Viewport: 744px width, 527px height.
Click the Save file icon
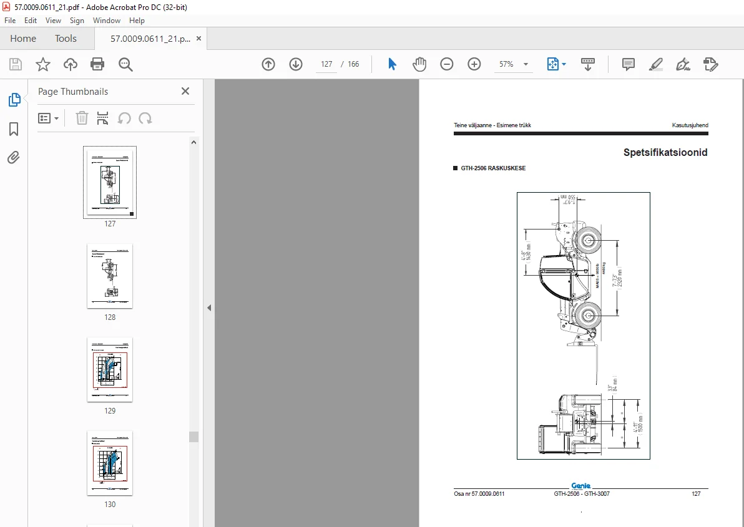click(16, 64)
